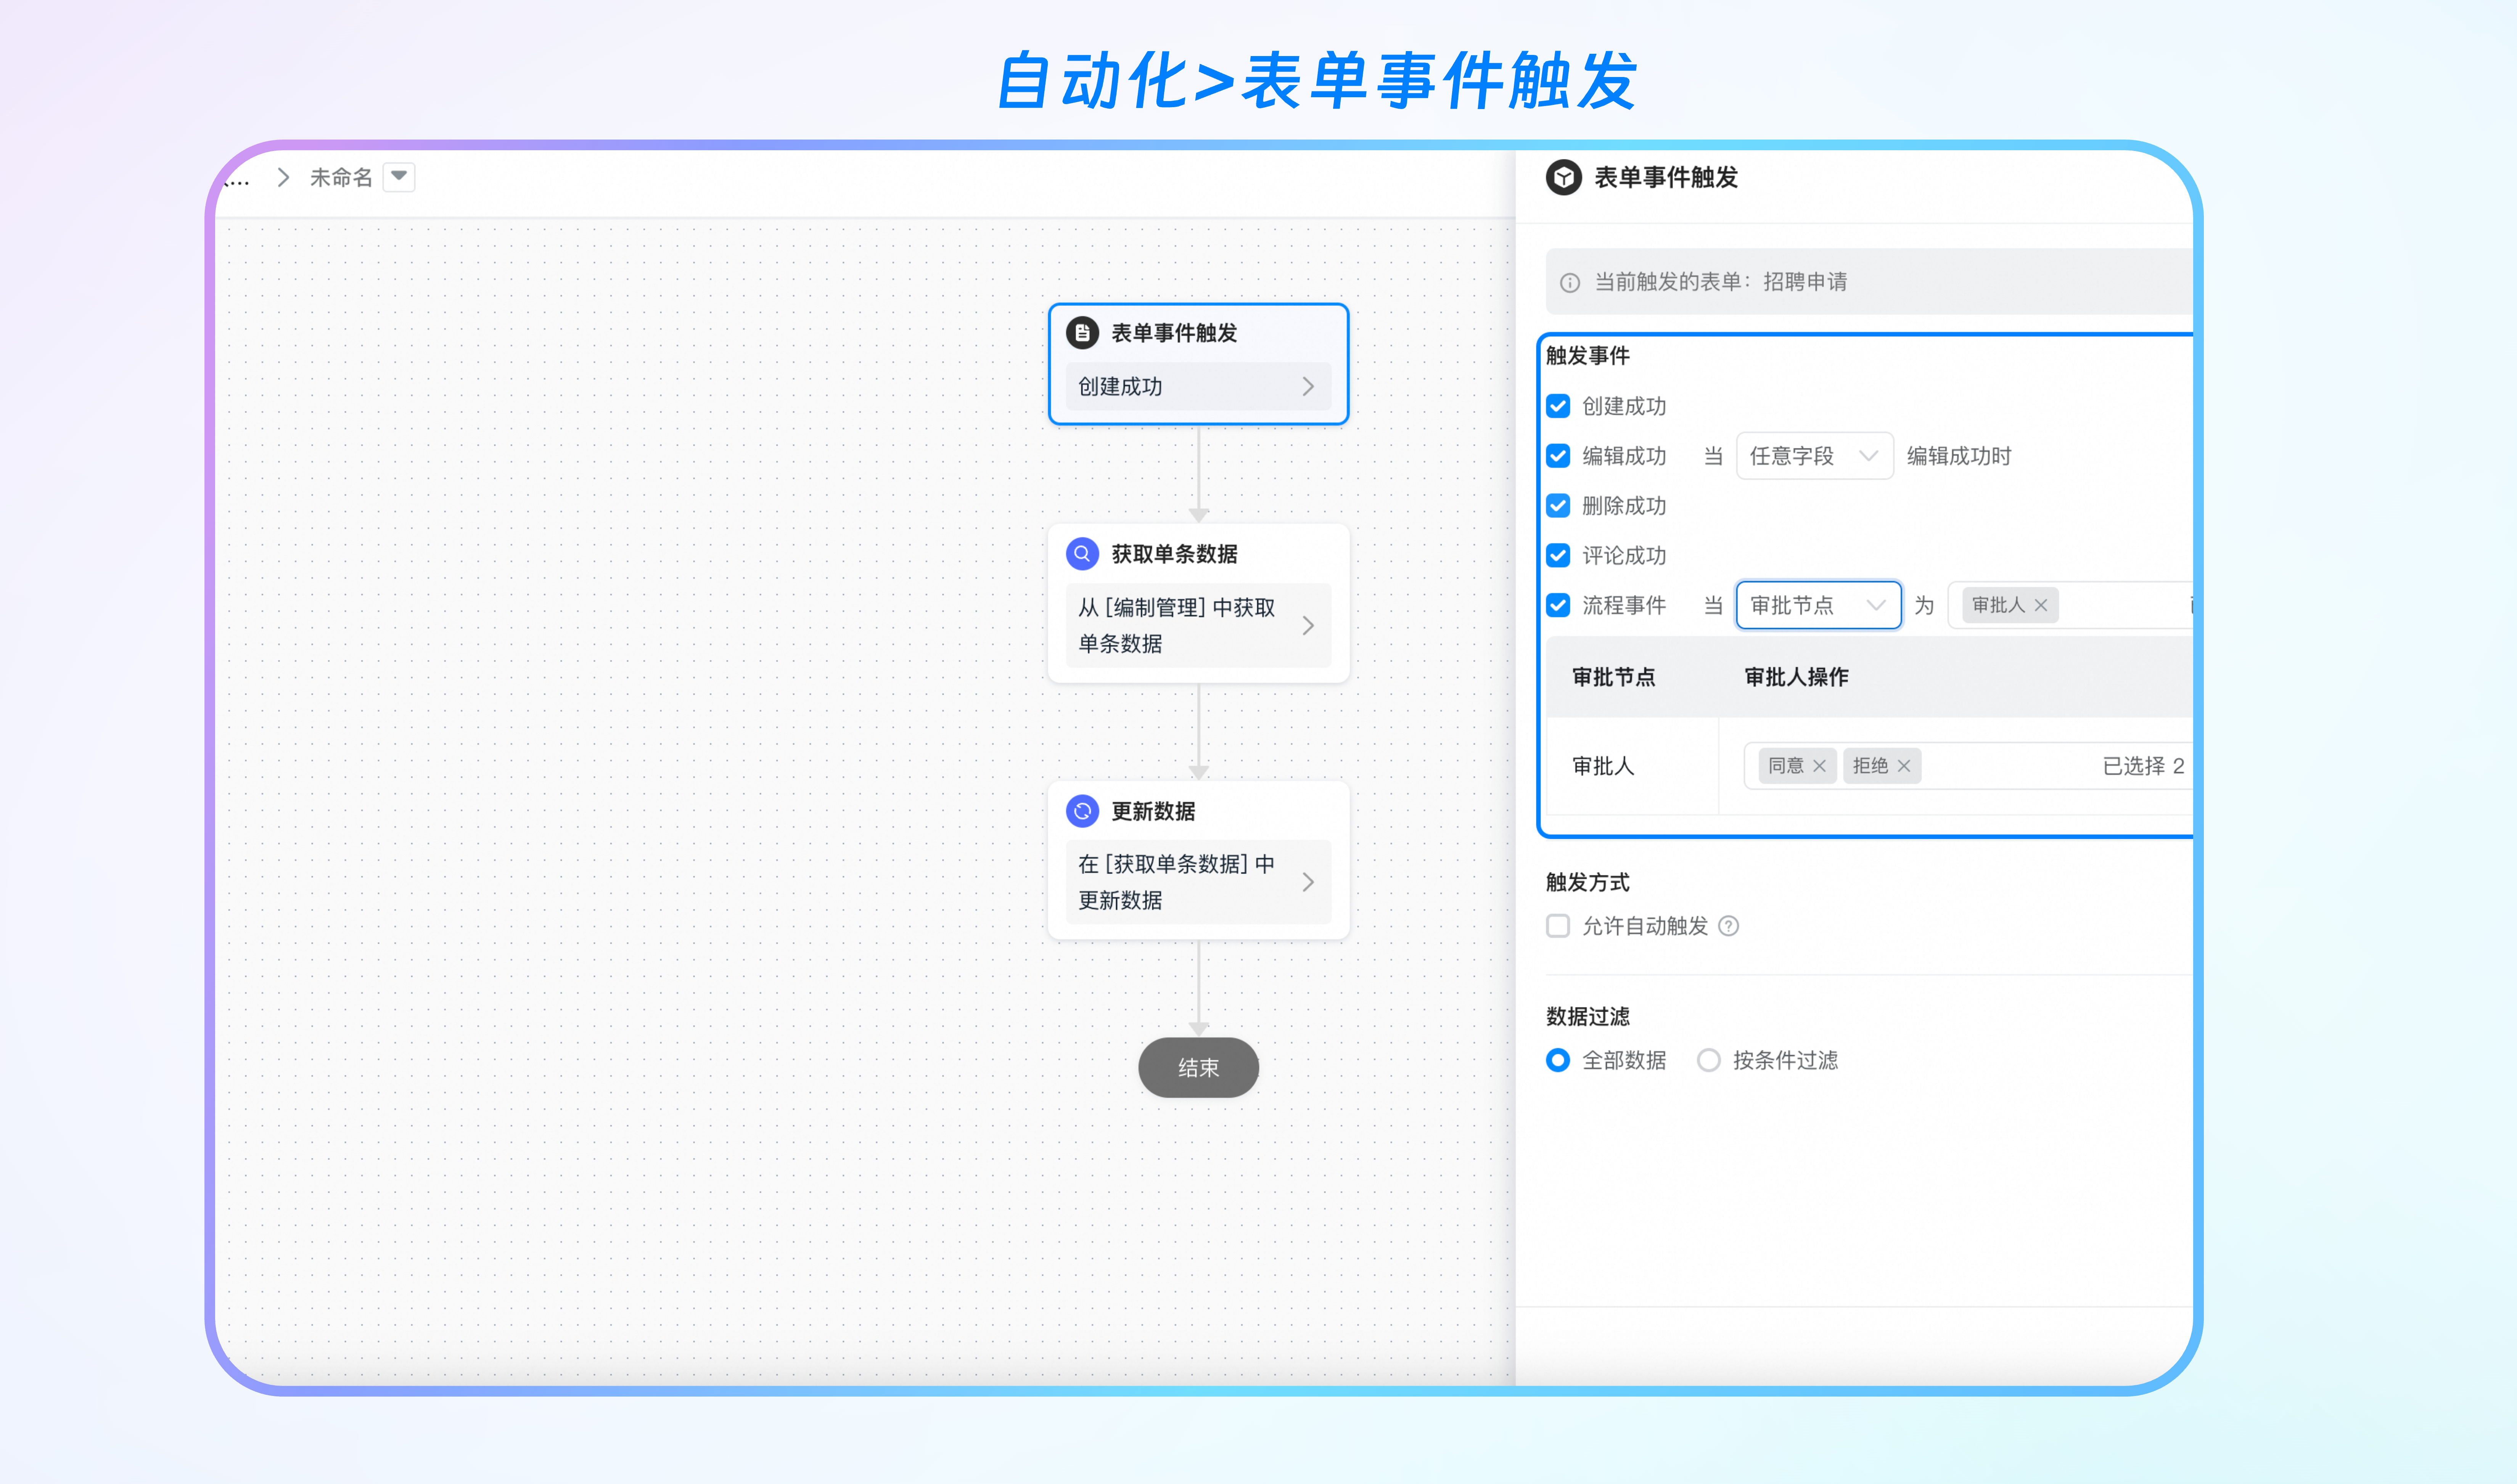Select the 更新数据 node title
Image resolution: width=2517 pixels, height=1484 pixels.
(1153, 811)
